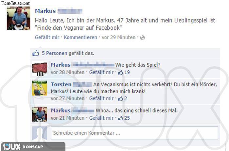Viewport: 229px width, 151px height.
Task: Click the globe privacy icon on post
Action: point(142,38)
